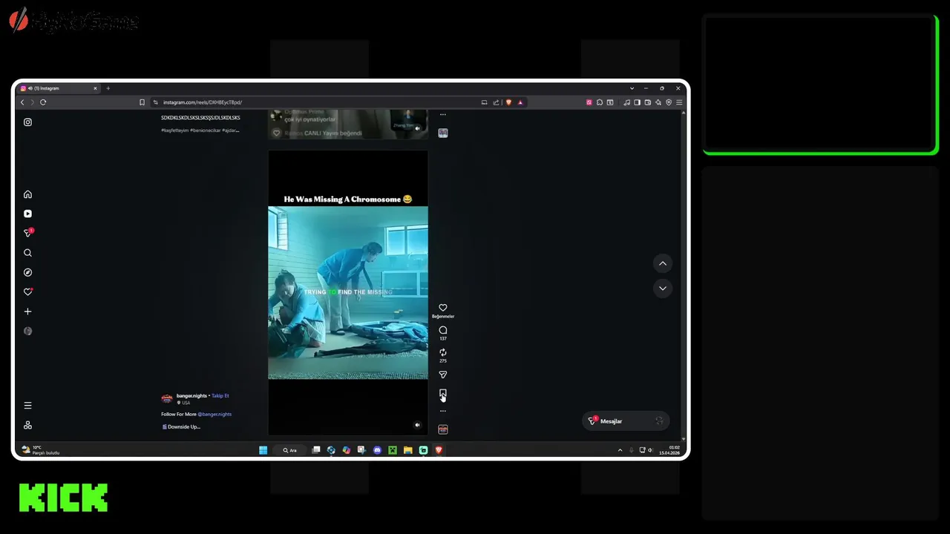Open the weather widget showing 10°C
Image resolution: width=950 pixels, height=534 pixels.
point(41,450)
